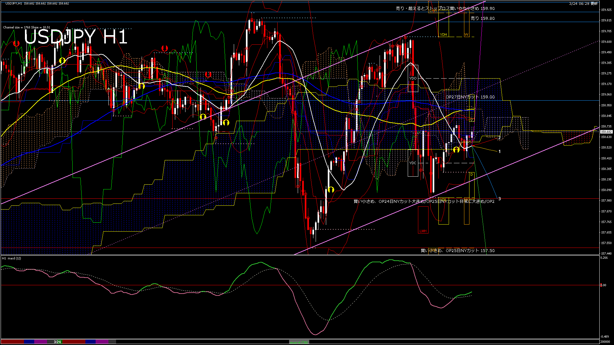Select the orange W level label
Screen dimensions: 614x345
(x=467, y=34)
